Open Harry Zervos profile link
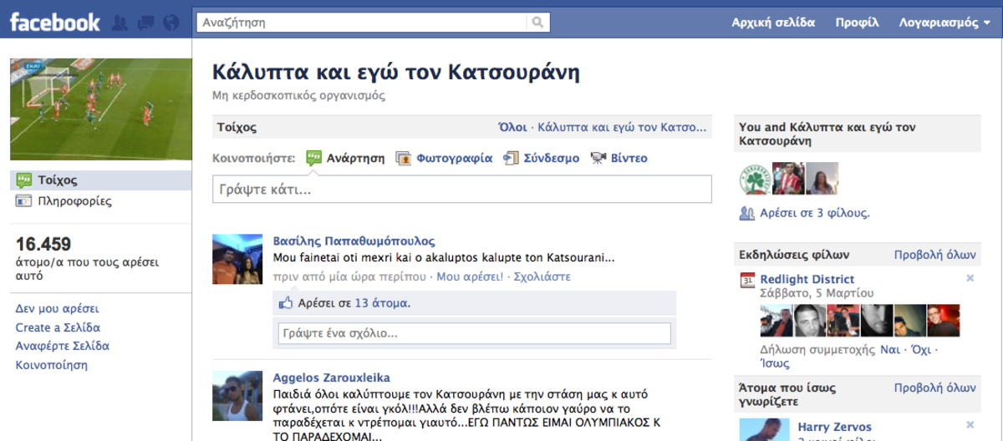 (834, 427)
